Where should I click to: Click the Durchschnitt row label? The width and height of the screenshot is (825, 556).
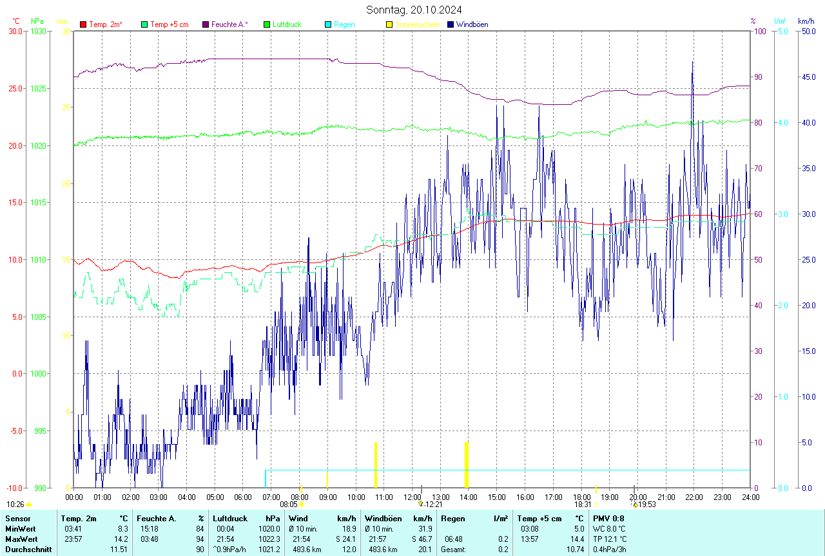pos(28,549)
